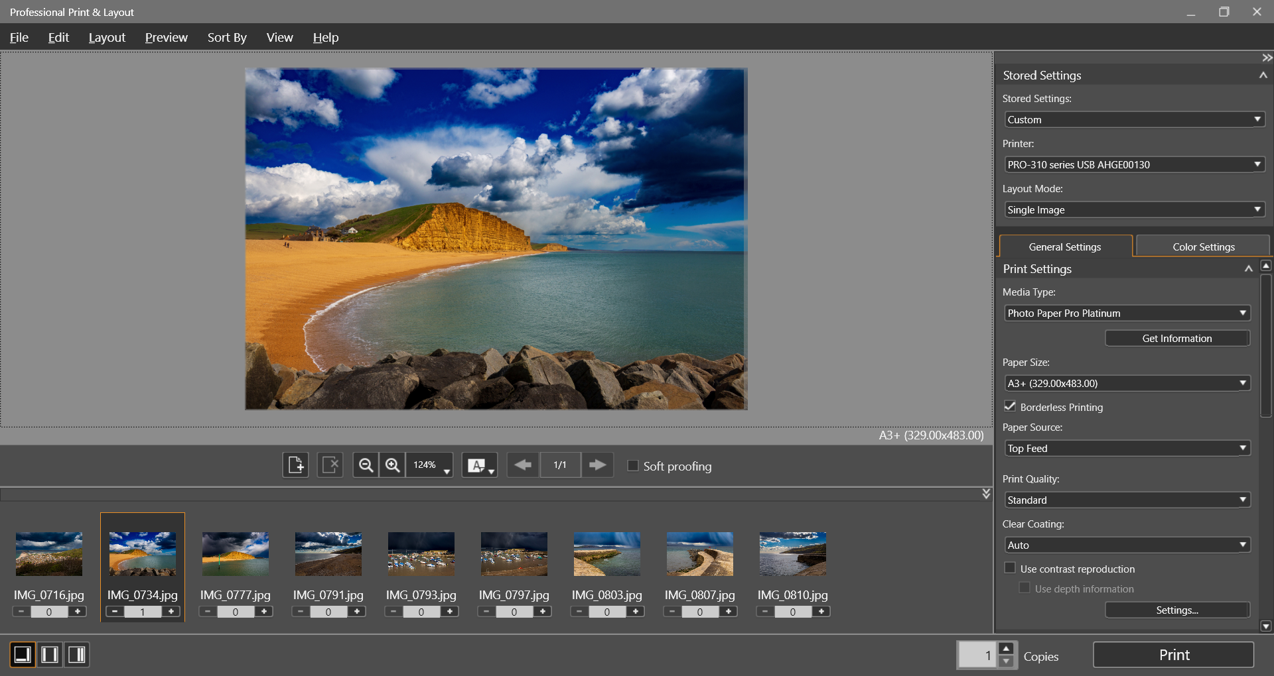Click the Settings... button
1274x676 pixels.
click(x=1177, y=610)
